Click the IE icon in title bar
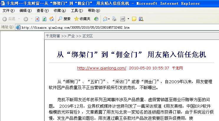 pyautogui.click(x=2, y=3)
